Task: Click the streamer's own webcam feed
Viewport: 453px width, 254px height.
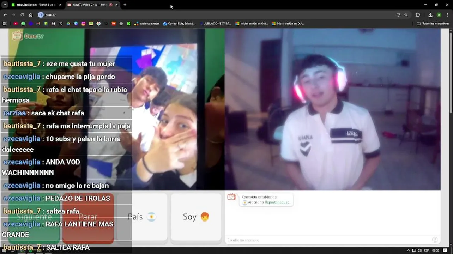Action: tap(333, 109)
